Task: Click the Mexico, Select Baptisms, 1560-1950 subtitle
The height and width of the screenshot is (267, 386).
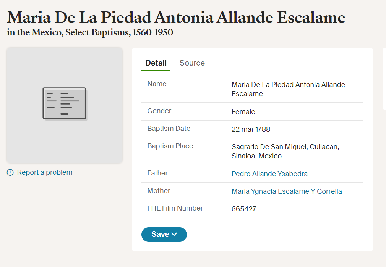Action: pyautogui.click(x=90, y=33)
